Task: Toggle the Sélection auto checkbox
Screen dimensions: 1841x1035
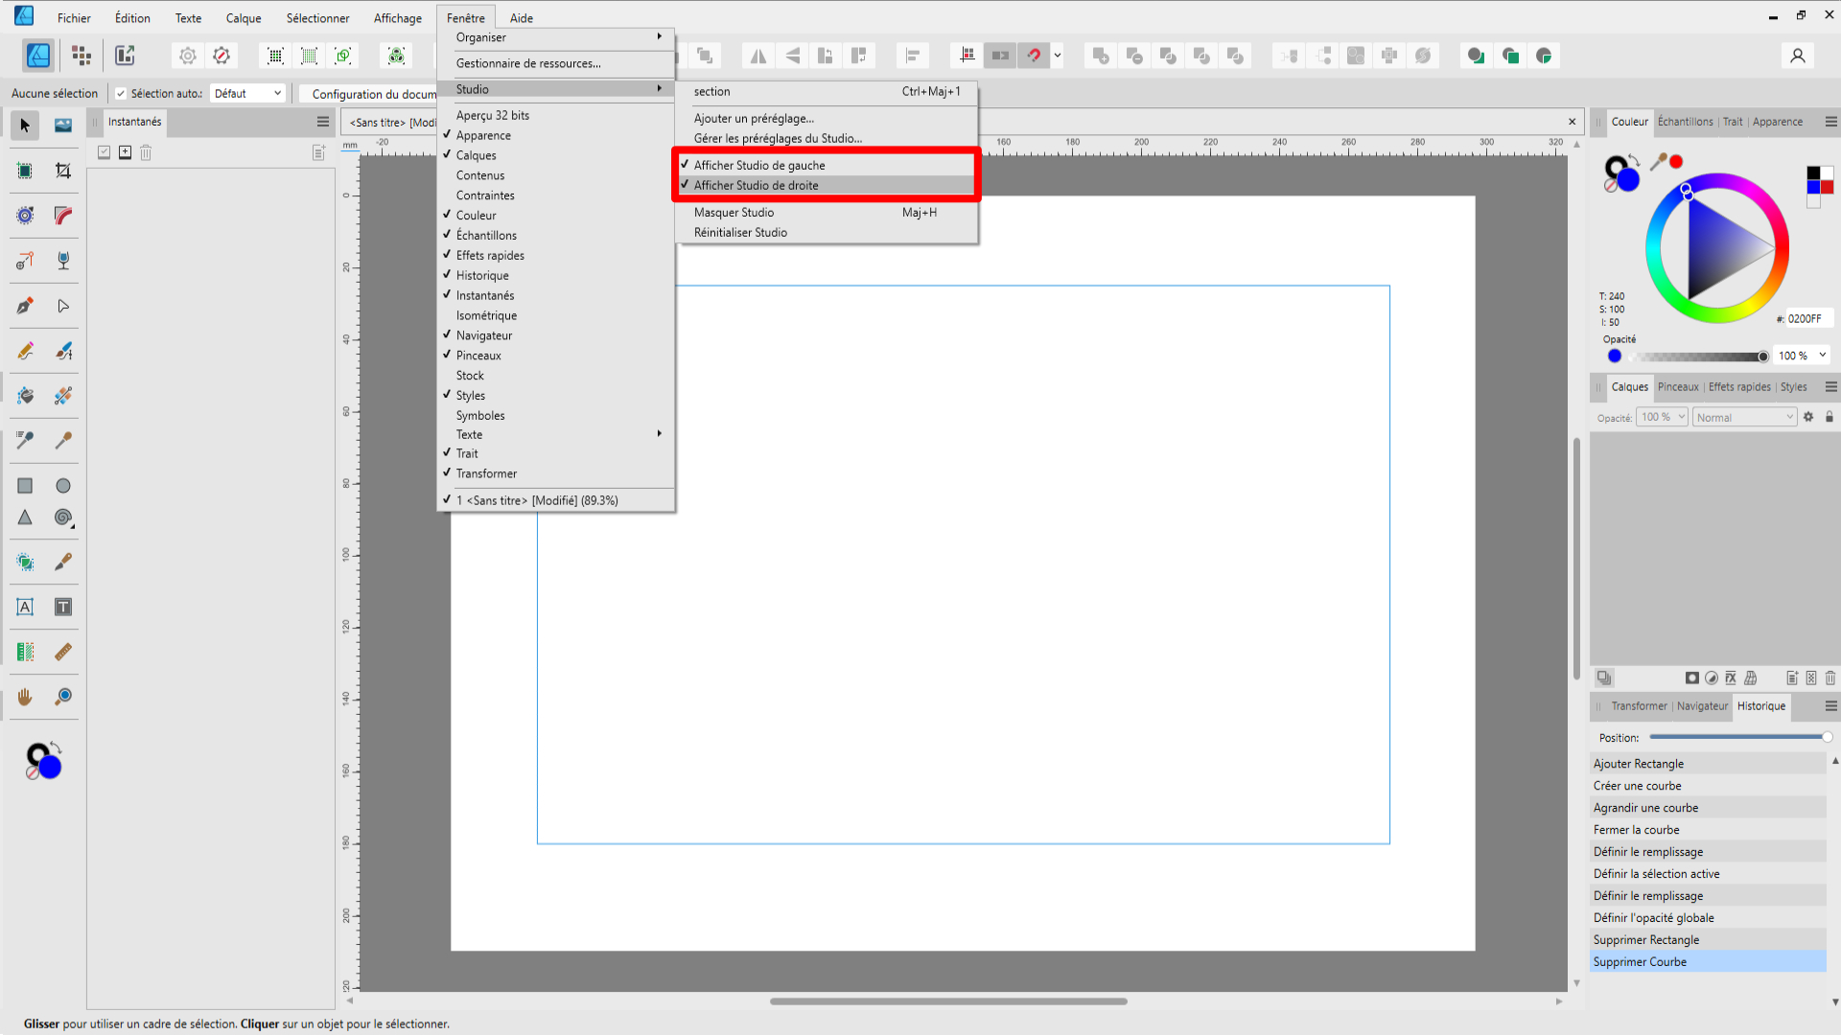Action: click(121, 93)
